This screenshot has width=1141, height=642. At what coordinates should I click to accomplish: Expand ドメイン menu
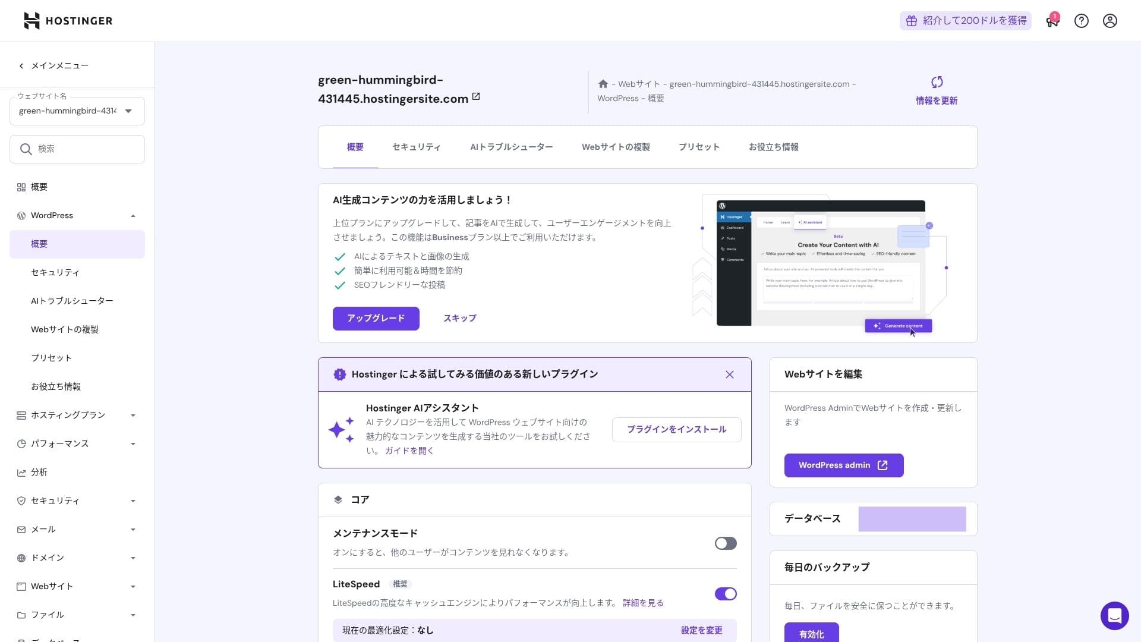pos(133,558)
